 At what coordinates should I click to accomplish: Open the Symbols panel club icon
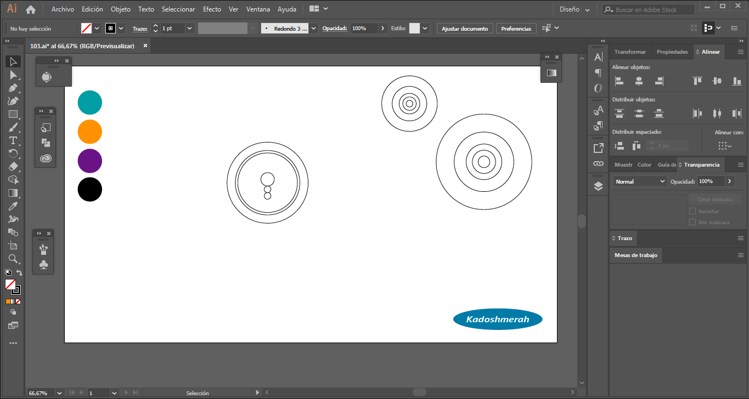(x=44, y=265)
